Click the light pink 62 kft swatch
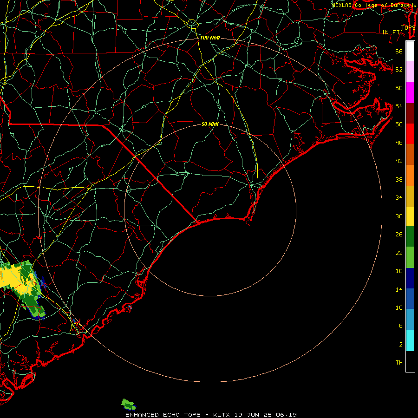 click(x=410, y=71)
